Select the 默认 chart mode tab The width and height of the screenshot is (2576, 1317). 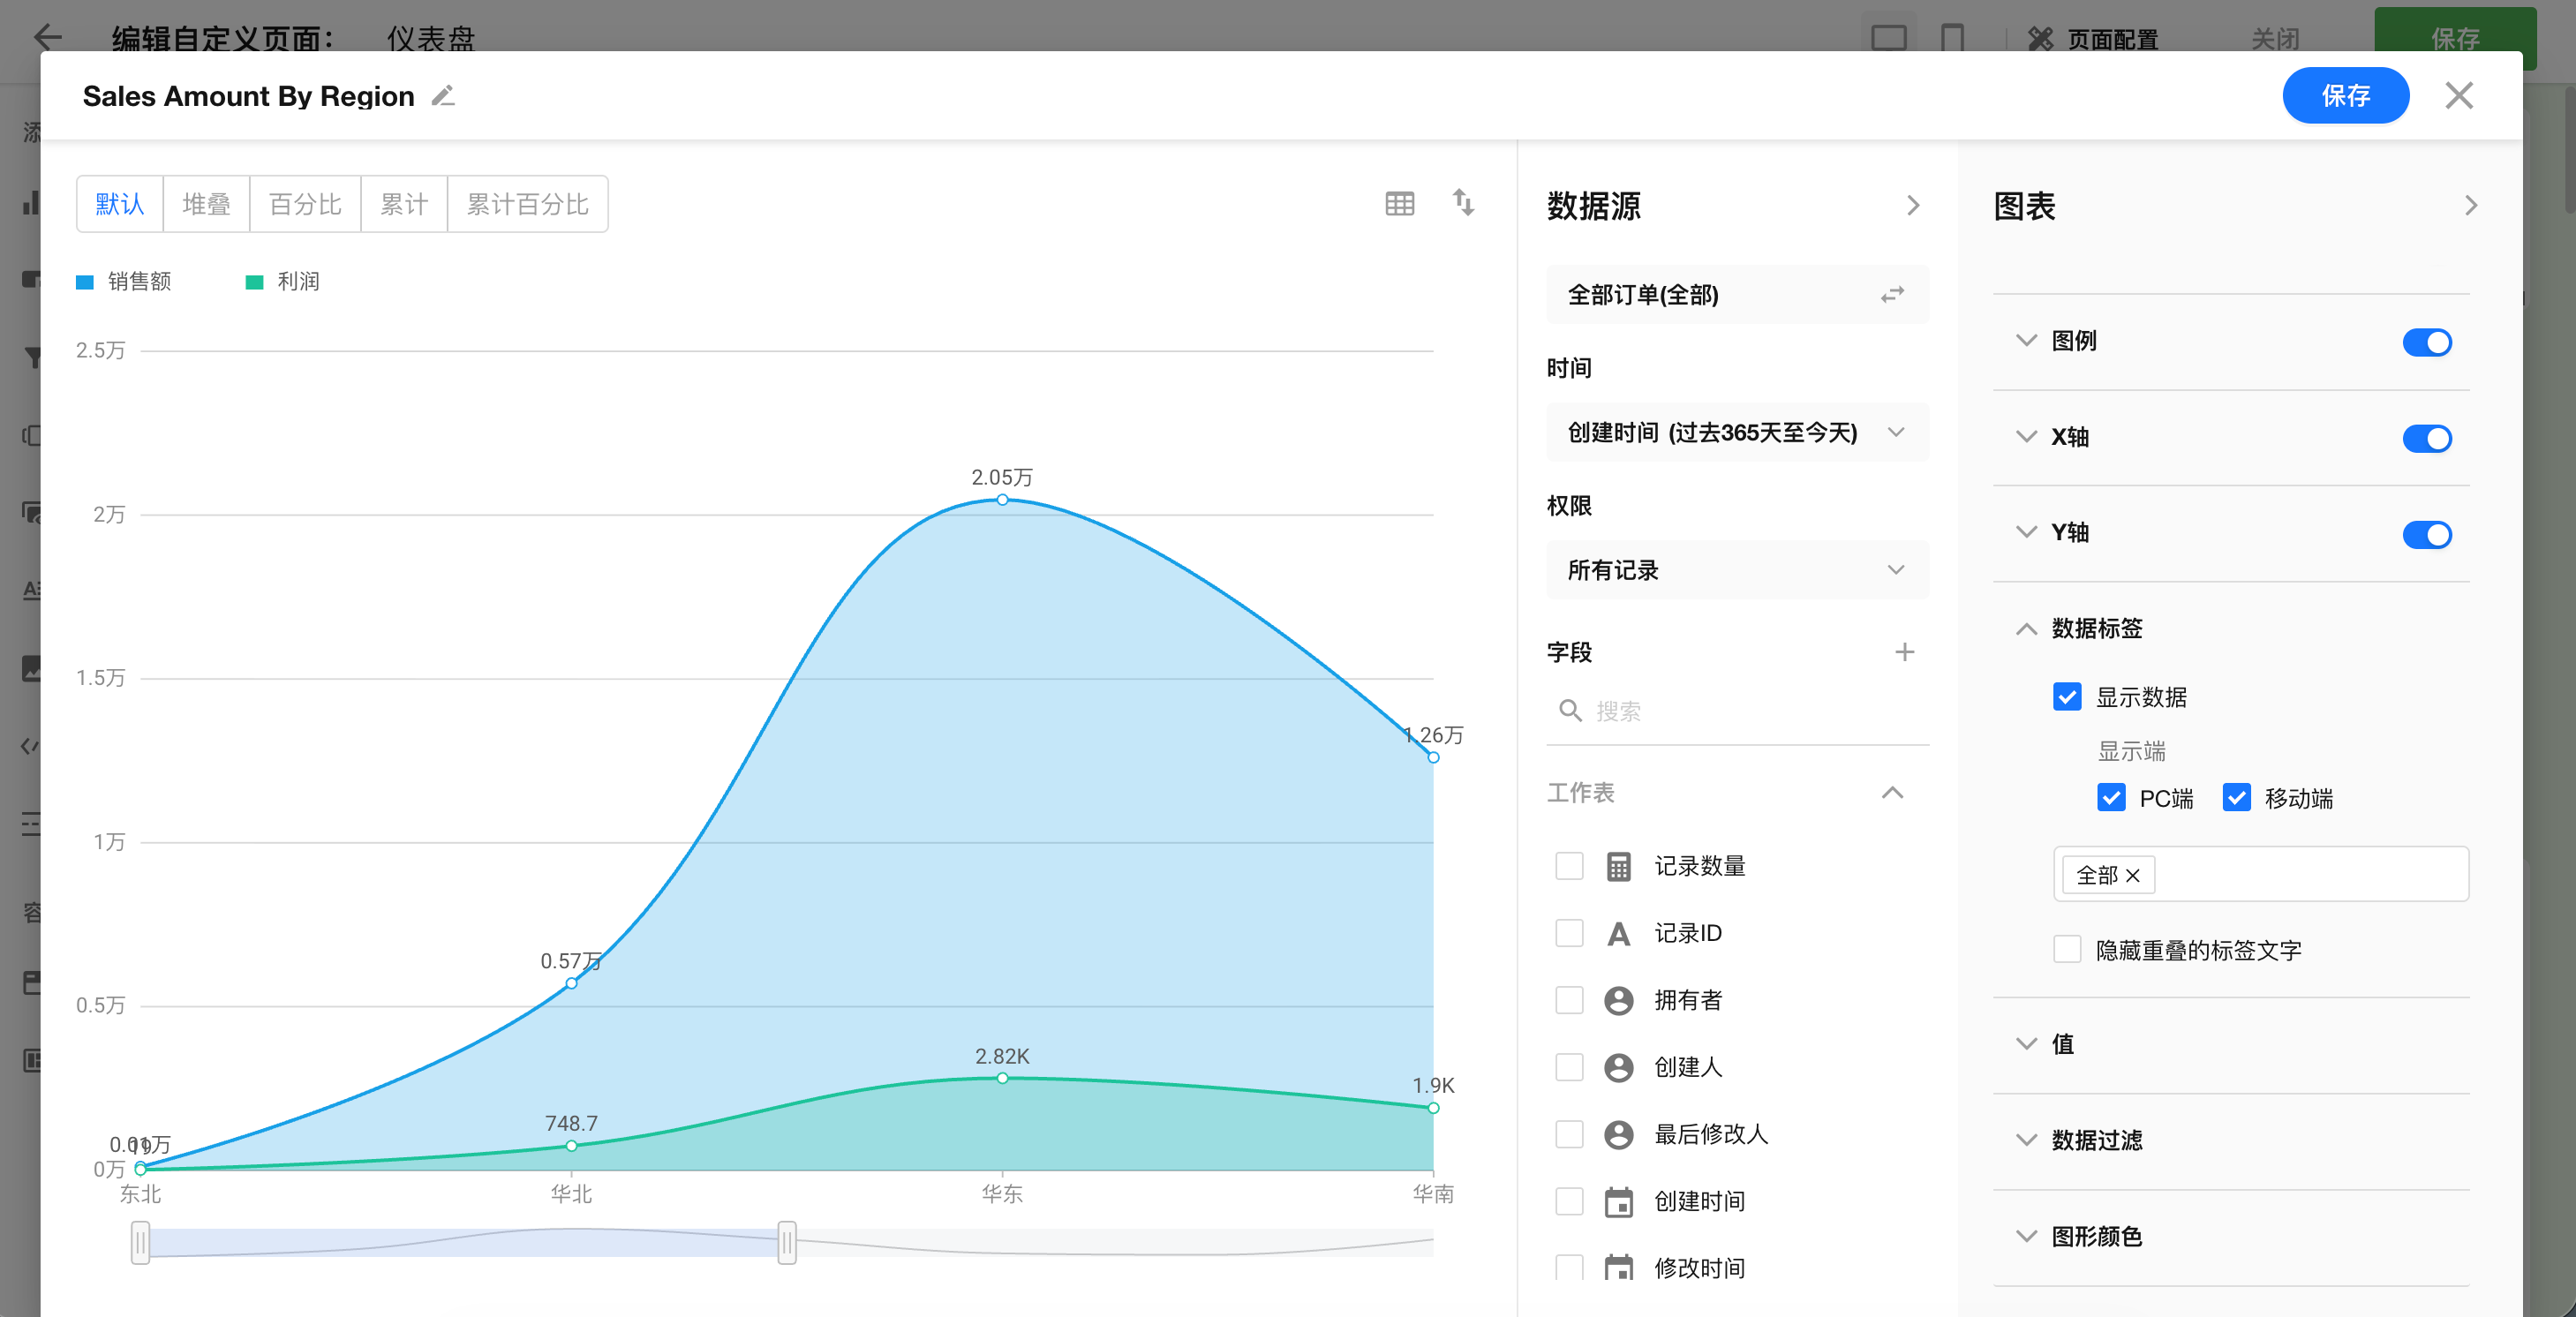[x=120, y=204]
